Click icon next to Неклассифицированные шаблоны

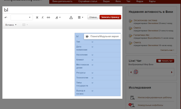[x=132, y=98]
